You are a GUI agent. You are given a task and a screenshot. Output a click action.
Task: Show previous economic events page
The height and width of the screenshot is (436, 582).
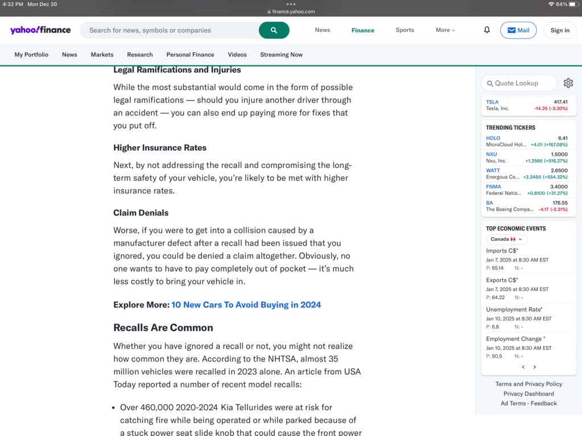[523, 367]
